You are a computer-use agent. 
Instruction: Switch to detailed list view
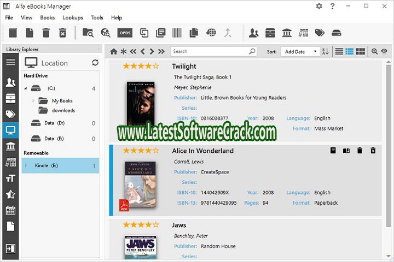click(x=350, y=52)
